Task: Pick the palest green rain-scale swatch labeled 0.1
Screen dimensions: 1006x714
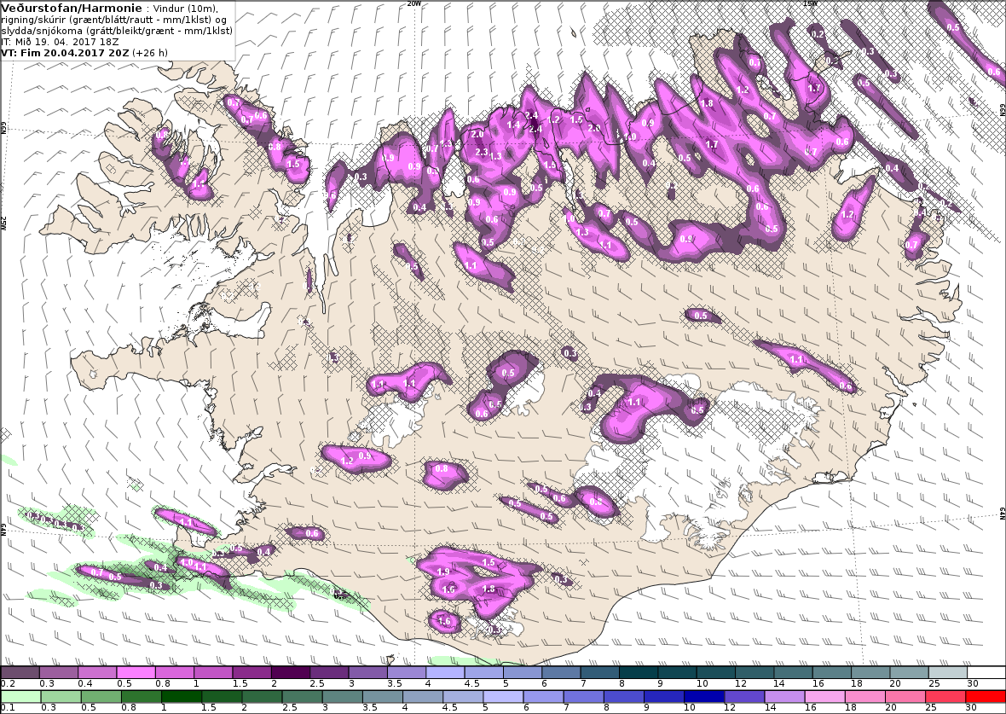Action: (x=20, y=697)
